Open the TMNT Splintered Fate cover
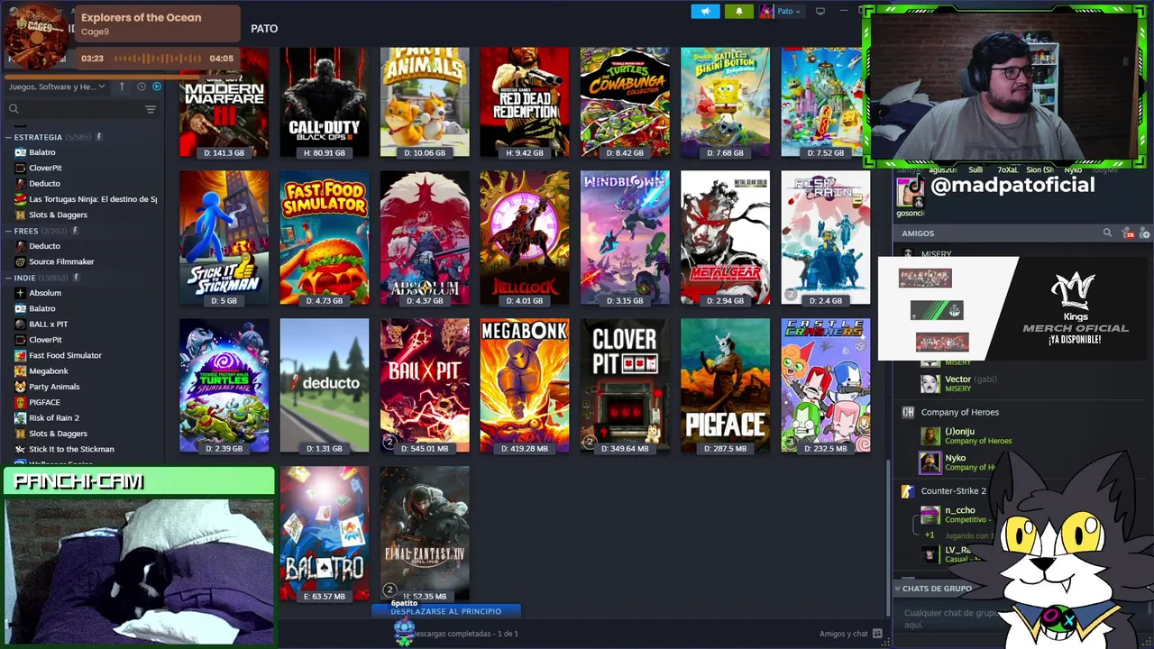This screenshot has width=1154, height=649. click(x=224, y=386)
